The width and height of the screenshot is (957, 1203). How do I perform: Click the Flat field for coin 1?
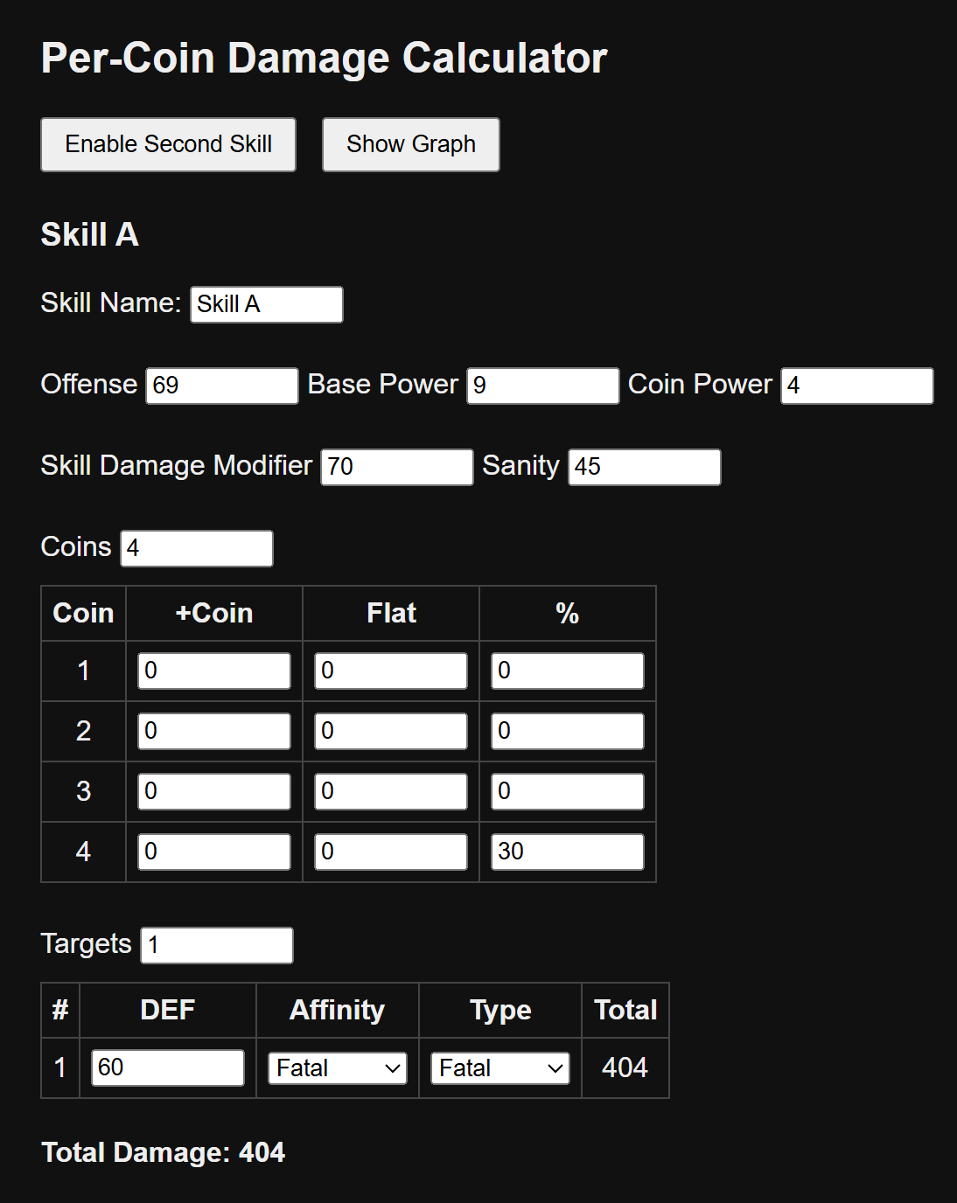click(x=391, y=671)
